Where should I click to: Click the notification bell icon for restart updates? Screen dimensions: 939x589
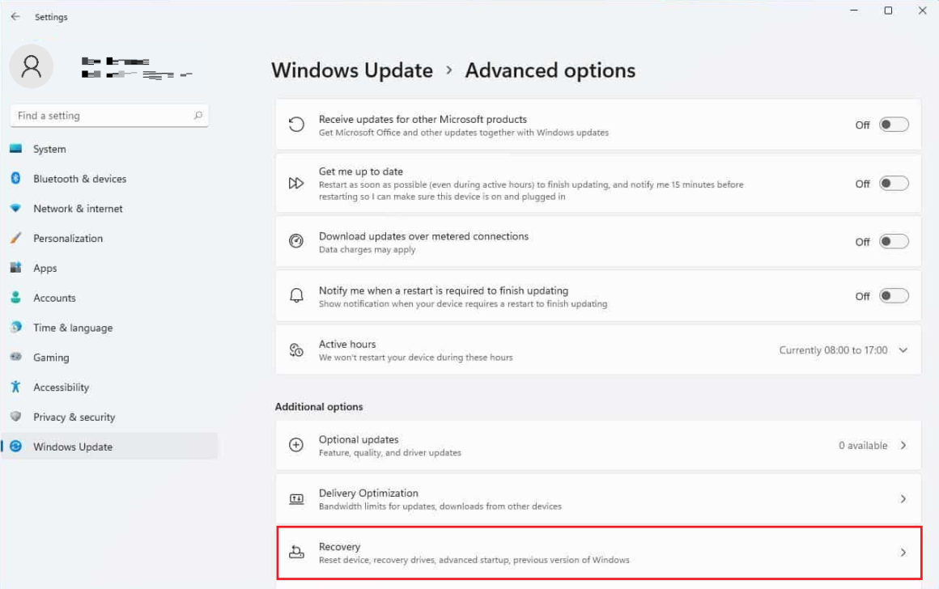[x=296, y=294]
